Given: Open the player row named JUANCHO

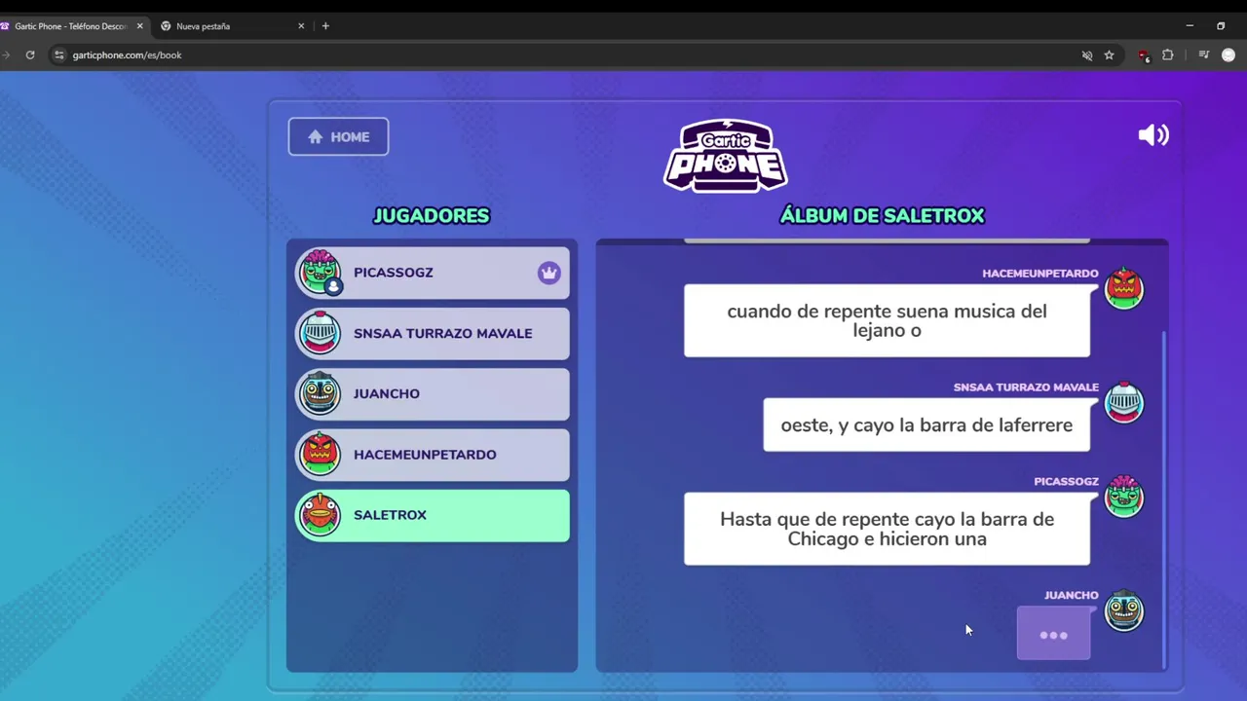Looking at the screenshot, I should pos(433,393).
